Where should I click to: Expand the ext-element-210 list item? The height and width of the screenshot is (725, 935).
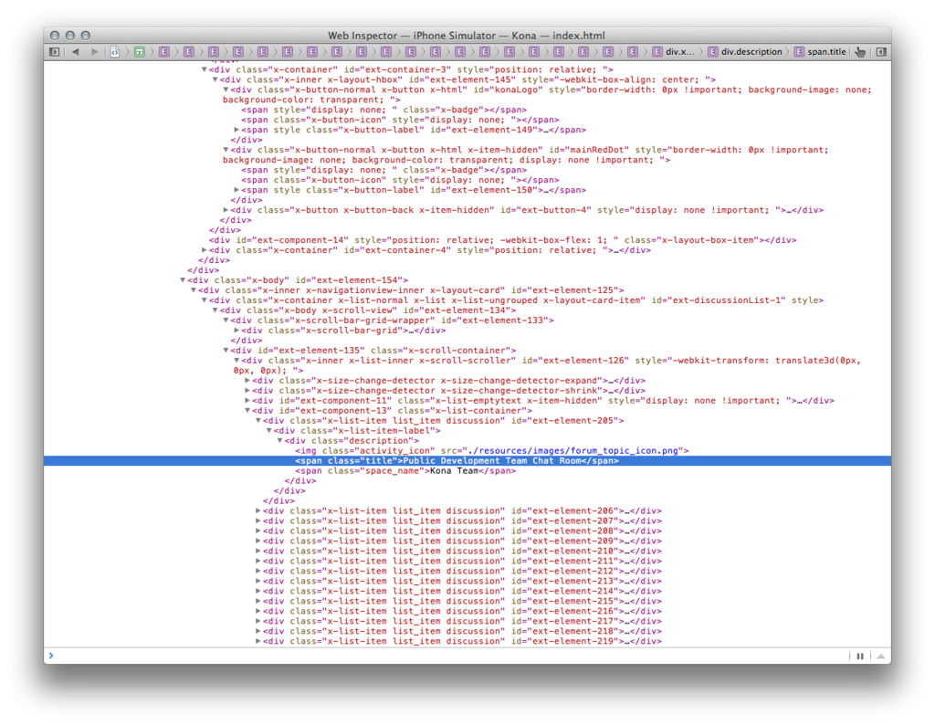click(x=257, y=551)
